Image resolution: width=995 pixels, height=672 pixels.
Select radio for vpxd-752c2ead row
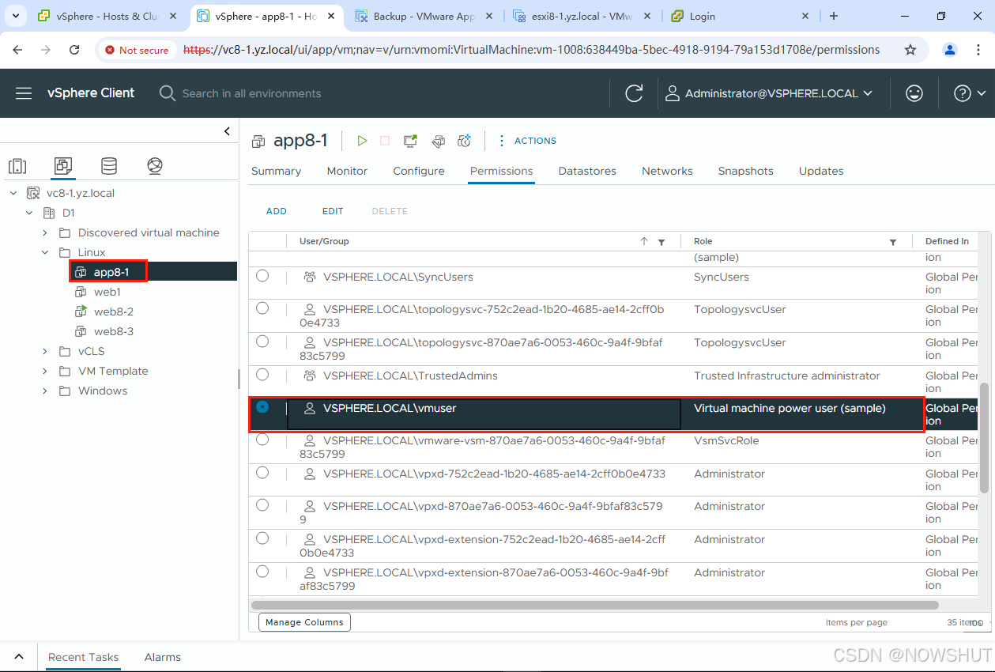tap(262, 473)
